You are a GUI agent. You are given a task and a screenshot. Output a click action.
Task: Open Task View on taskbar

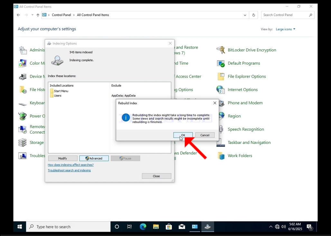[x=129, y=227]
